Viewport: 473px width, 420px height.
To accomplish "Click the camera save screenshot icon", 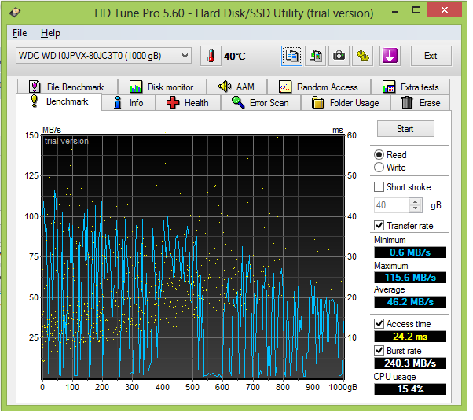I will tap(339, 56).
